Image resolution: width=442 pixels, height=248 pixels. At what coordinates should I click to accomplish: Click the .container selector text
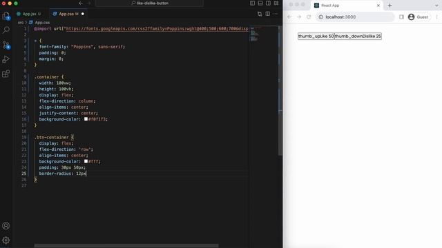[46, 76]
